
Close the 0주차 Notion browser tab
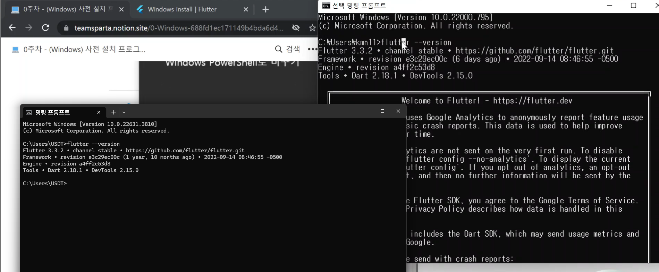click(x=121, y=9)
